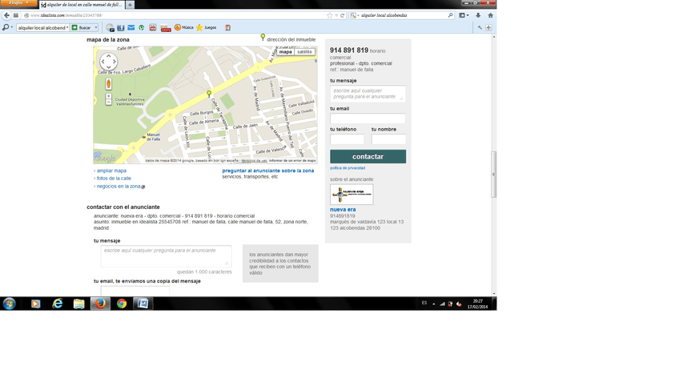Open the Juegos star toolbar icon

205,27
